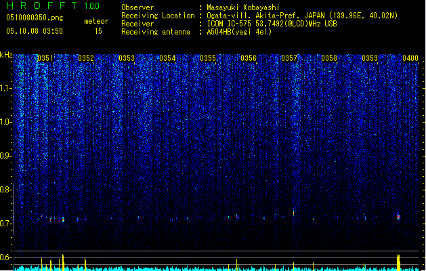Click the 0354 time marker
Viewport: 426px width, 271px height.
click(167, 58)
